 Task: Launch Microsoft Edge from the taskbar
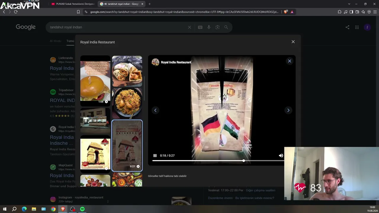(x=24, y=209)
